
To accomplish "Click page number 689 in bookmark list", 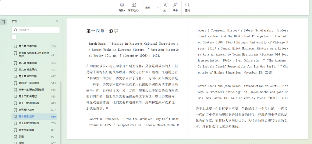I will [53, 117].
